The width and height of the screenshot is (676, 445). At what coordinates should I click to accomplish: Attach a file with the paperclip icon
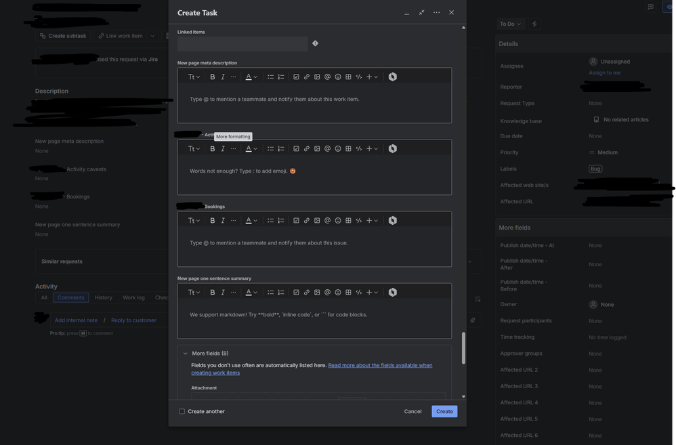tap(472, 319)
